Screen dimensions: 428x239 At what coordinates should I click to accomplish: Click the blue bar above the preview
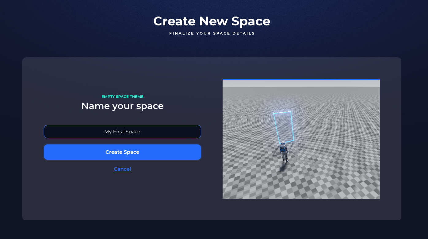[301, 80]
